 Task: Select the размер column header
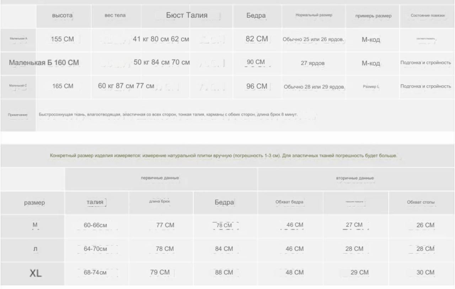pos(34,203)
